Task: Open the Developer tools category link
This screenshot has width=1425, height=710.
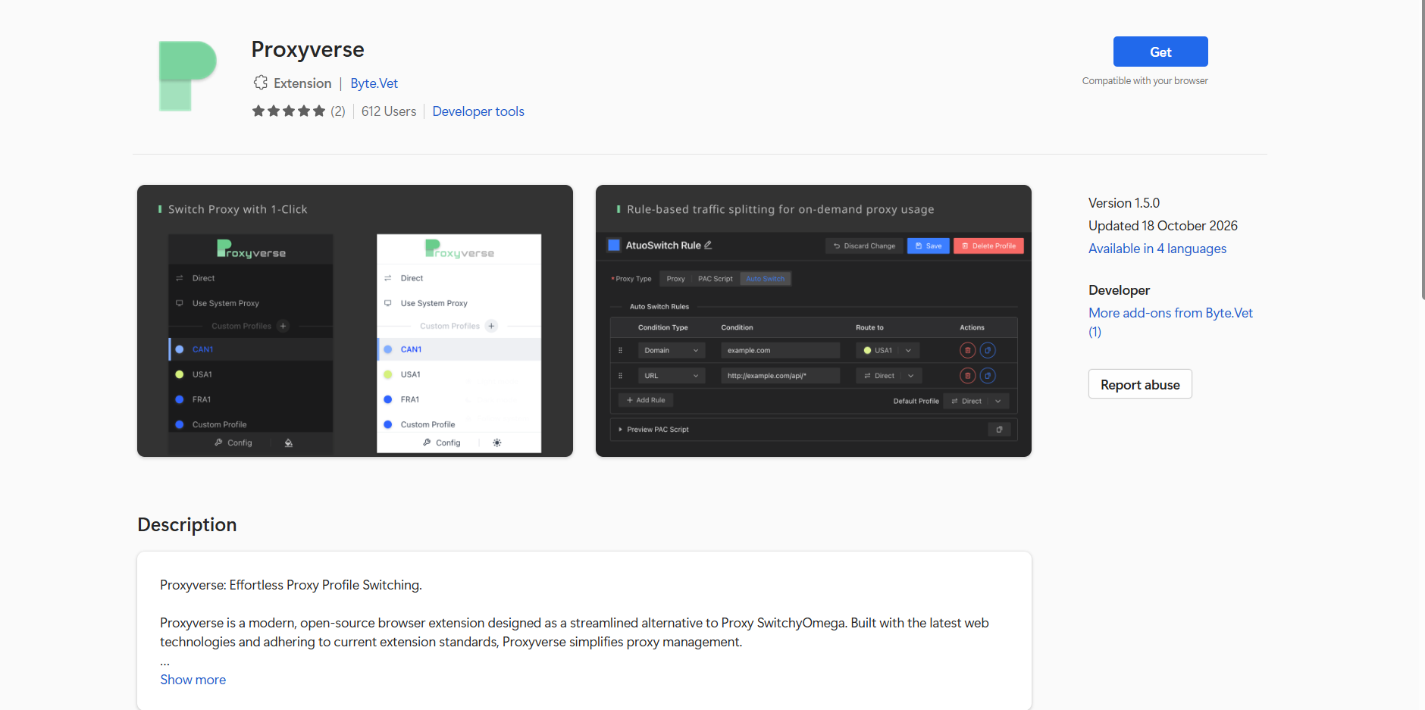Action: 478,111
